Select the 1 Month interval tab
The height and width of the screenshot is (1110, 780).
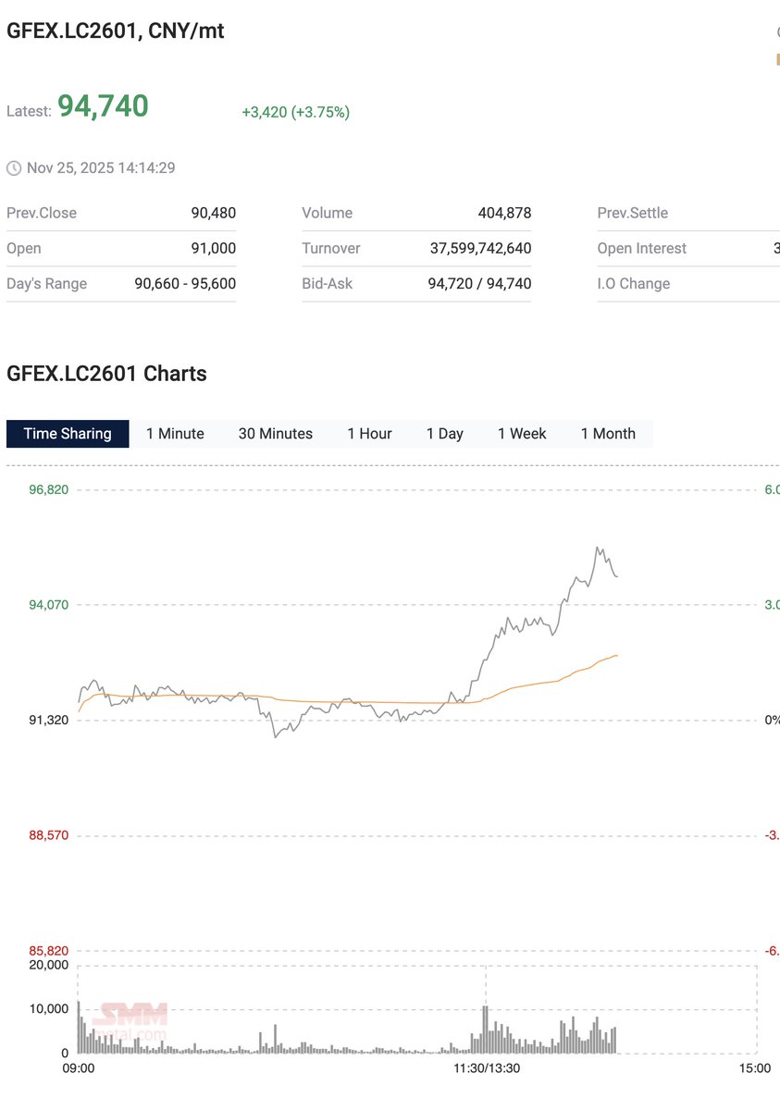point(607,433)
